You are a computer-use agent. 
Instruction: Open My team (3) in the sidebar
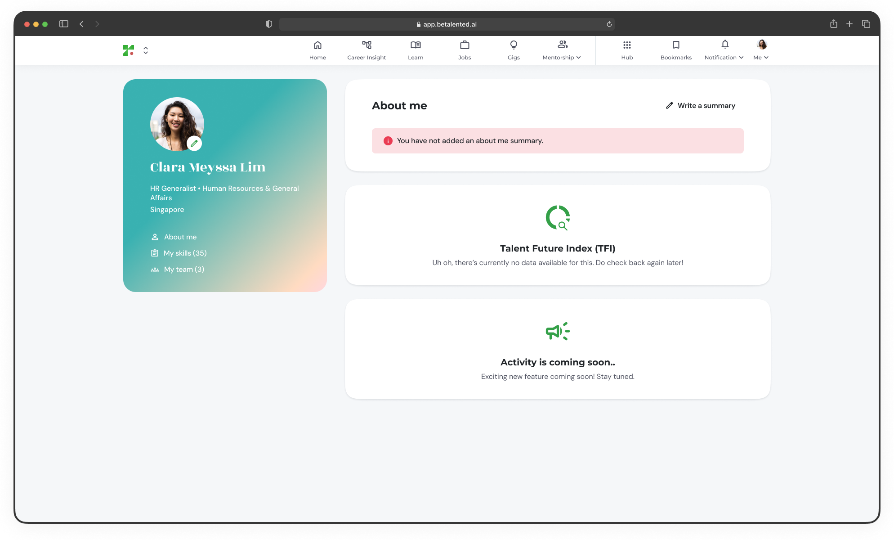tap(183, 270)
